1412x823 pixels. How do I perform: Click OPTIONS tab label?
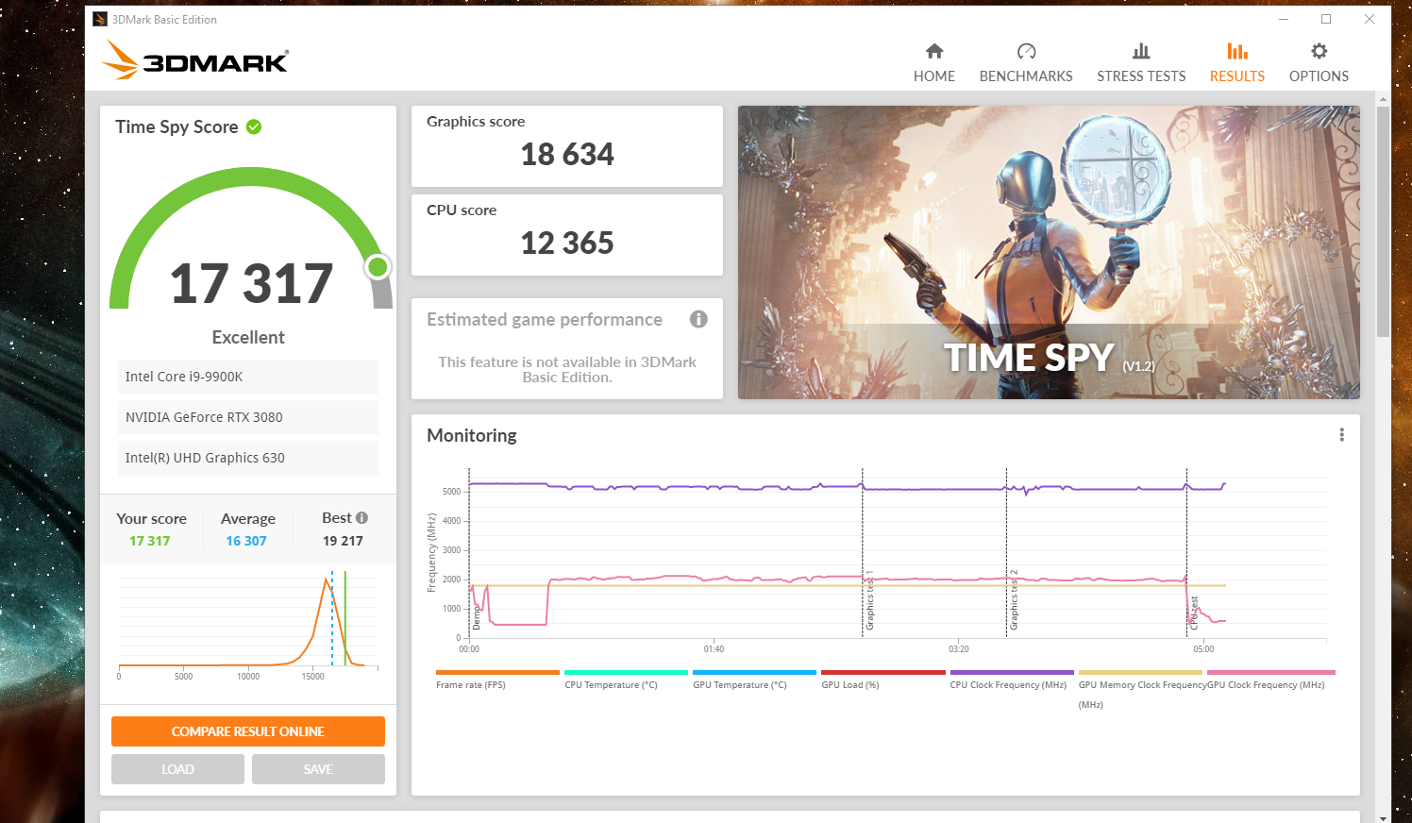click(x=1319, y=76)
